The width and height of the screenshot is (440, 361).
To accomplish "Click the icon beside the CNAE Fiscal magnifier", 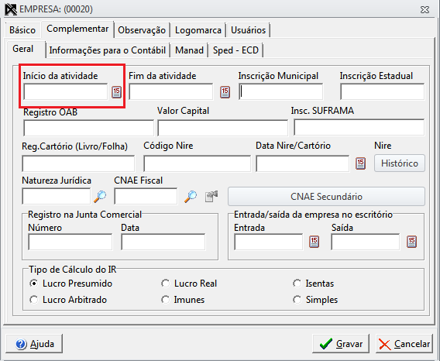I will pos(211,197).
